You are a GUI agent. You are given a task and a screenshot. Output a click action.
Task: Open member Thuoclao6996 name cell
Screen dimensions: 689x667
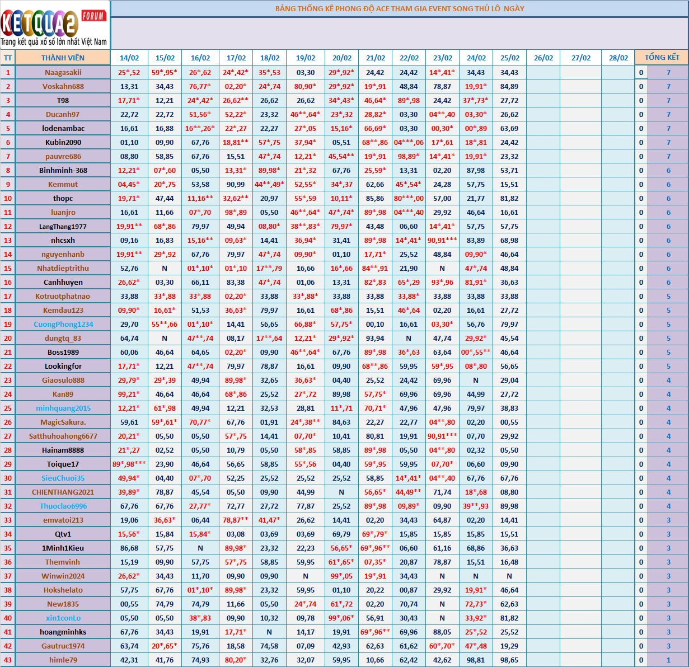(x=63, y=506)
